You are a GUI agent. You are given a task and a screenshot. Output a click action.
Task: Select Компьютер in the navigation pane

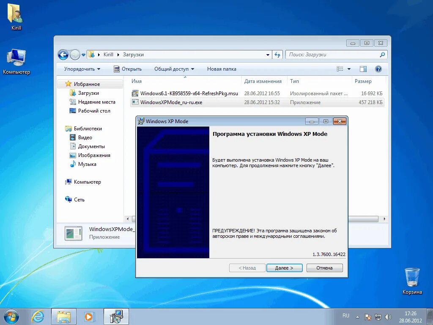tap(87, 182)
